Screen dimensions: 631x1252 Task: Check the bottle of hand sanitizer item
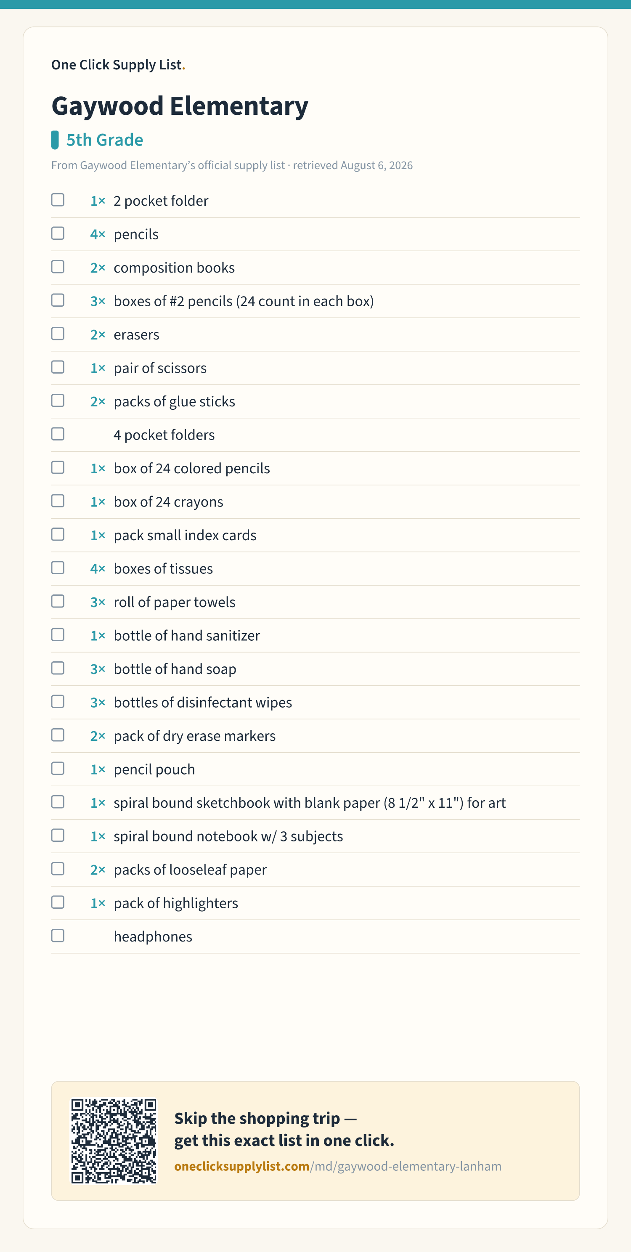coord(58,635)
